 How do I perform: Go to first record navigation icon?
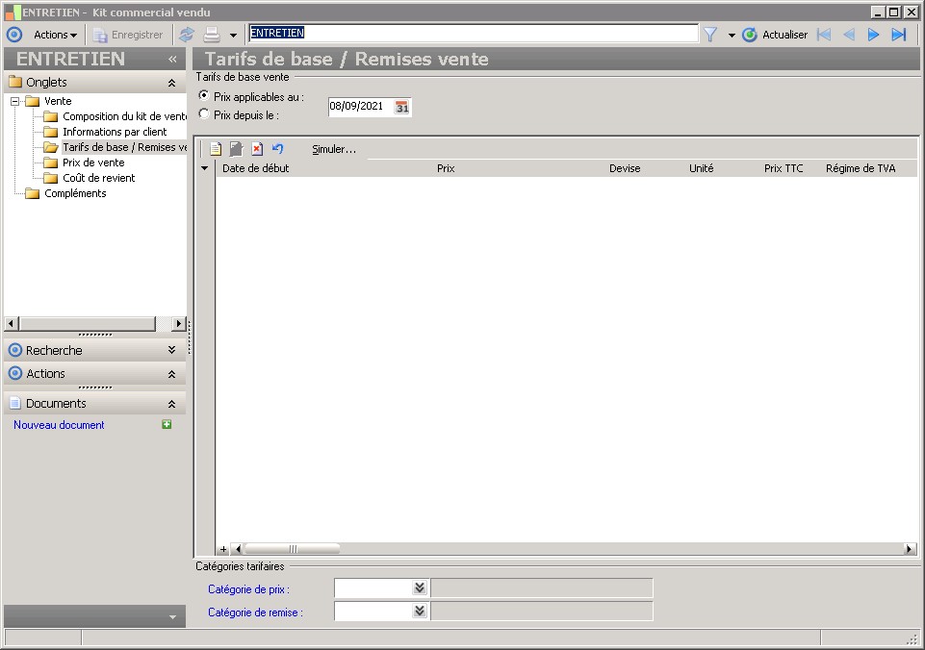(x=824, y=35)
